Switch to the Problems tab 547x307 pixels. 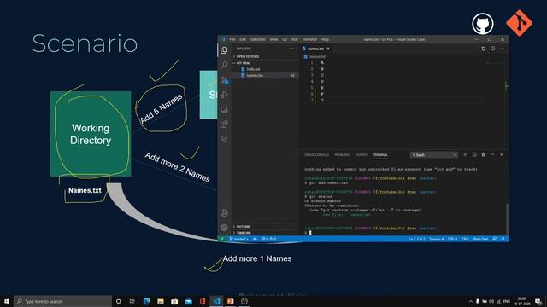(342, 155)
